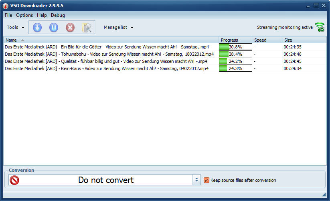Open the conversion profile spinner arrows
Viewport: 330px width, 201px height.
tap(196, 180)
